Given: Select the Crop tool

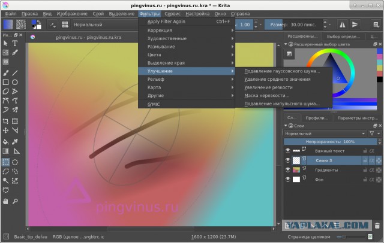Looking at the screenshot, I should (5, 121).
